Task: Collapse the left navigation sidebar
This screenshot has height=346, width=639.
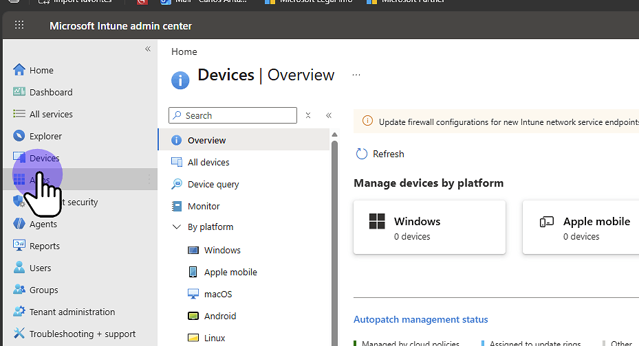Action: tap(148, 49)
